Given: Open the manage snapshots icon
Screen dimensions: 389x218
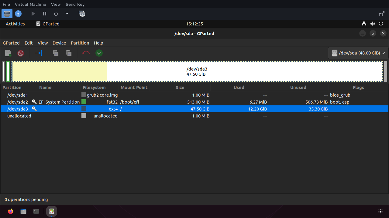Looking at the screenshot, I should pyautogui.click(x=82, y=14).
